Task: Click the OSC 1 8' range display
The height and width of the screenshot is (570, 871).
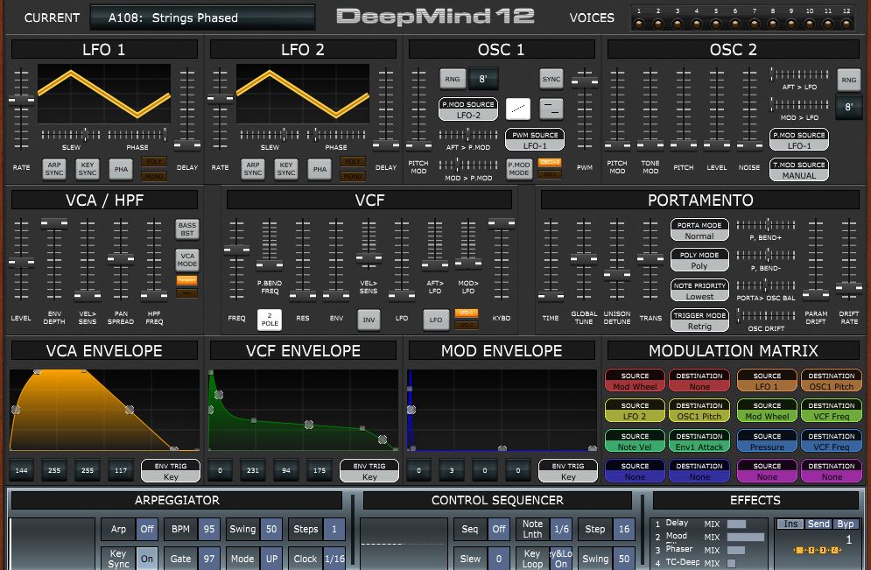Action: [x=482, y=79]
